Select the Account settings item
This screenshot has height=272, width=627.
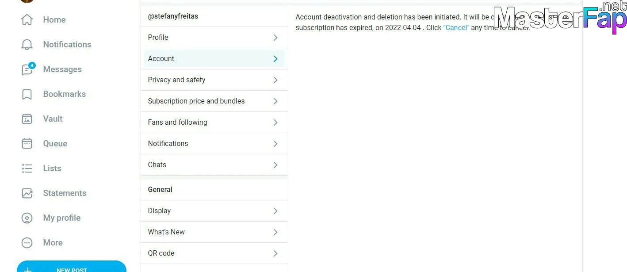pos(214,59)
